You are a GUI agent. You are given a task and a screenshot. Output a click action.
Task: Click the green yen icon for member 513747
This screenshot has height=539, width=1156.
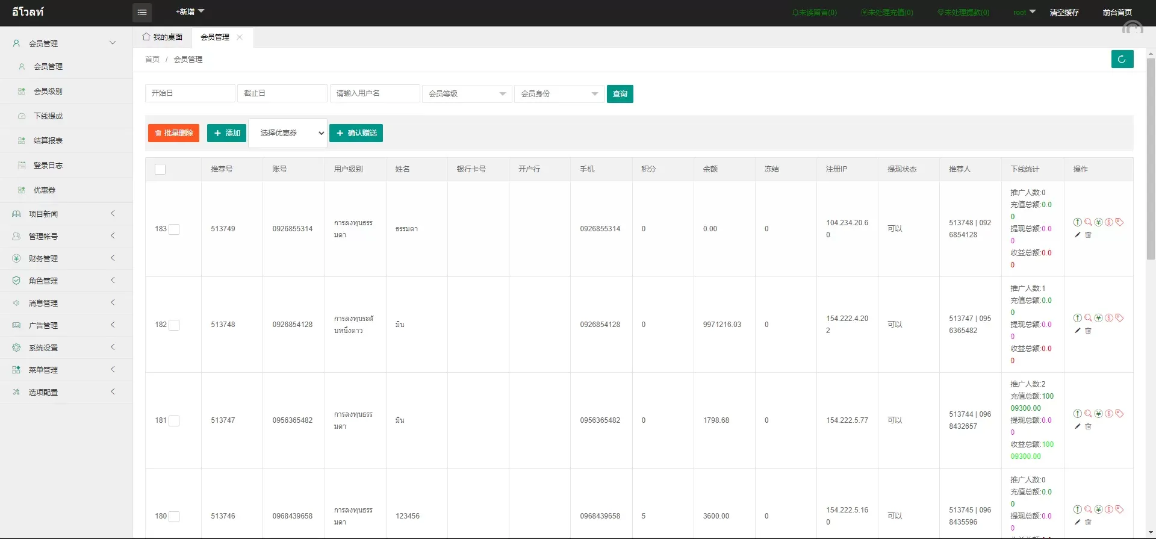[1098, 414]
